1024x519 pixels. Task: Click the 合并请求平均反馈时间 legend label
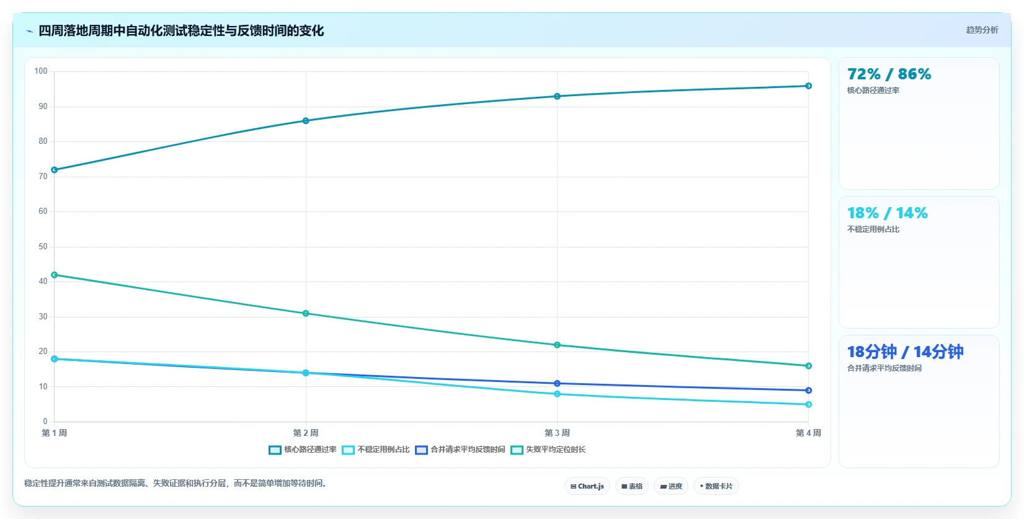point(468,450)
